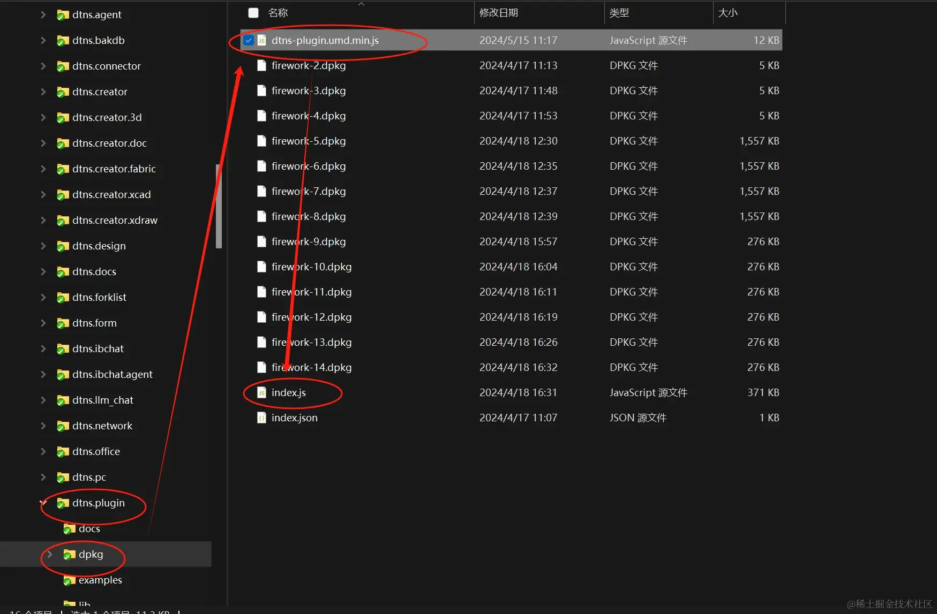Click the dtns.connector folder icon
This screenshot has width=937, height=614.
point(63,66)
